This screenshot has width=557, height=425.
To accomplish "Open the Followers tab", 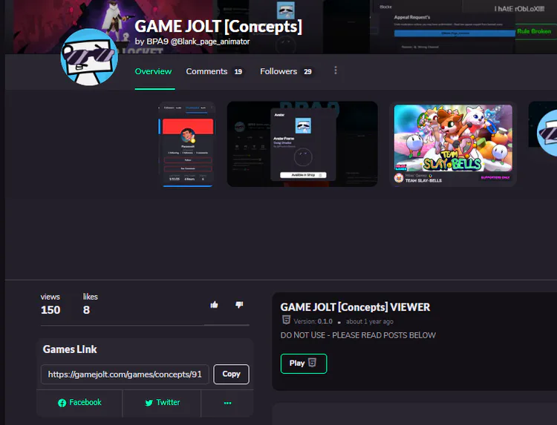I will 287,71.
